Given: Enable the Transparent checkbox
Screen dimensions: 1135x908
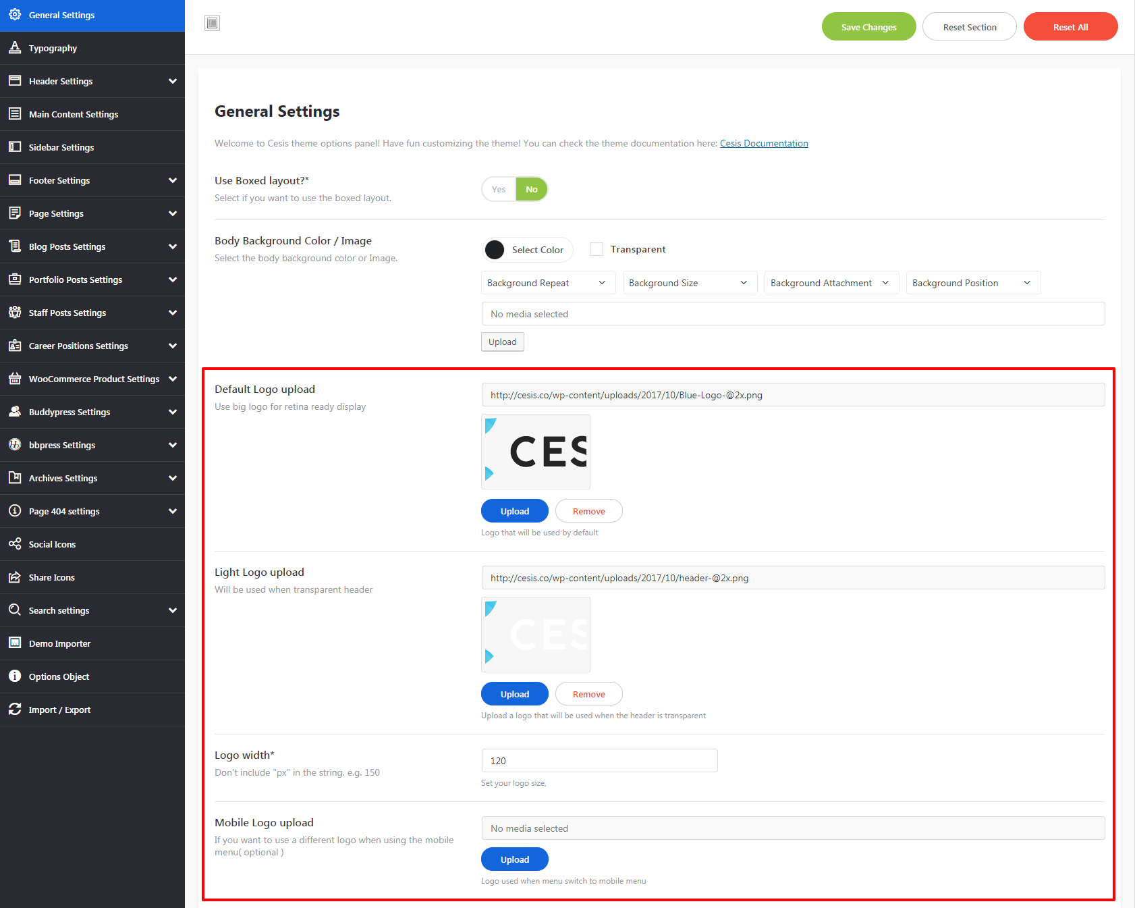Looking at the screenshot, I should (597, 250).
